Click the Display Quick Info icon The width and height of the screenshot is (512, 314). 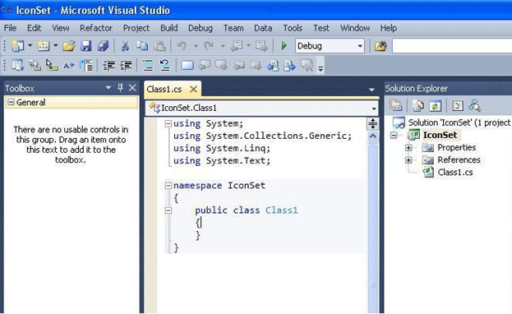pyautogui.click(x=52, y=66)
